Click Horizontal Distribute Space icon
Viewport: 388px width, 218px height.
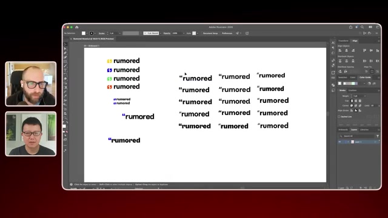coord(346,71)
